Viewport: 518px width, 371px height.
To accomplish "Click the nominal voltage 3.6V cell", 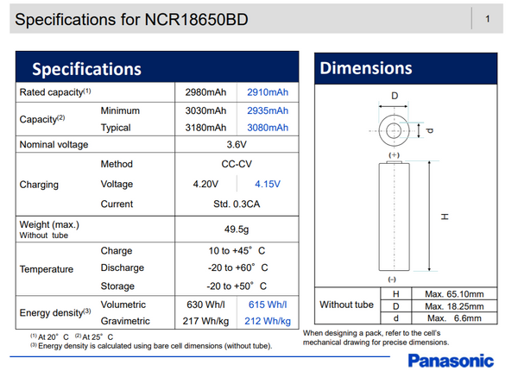I will [x=237, y=145].
